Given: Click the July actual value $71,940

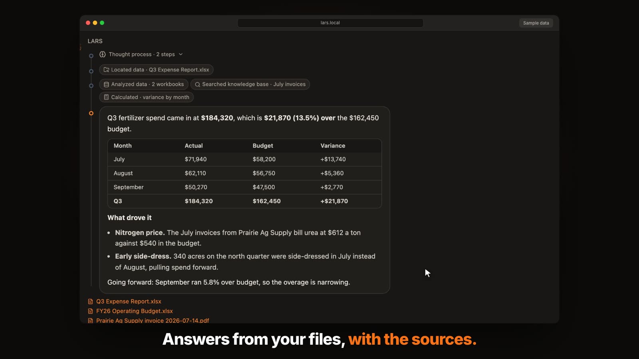Looking at the screenshot, I should click(x=196, y=159).
